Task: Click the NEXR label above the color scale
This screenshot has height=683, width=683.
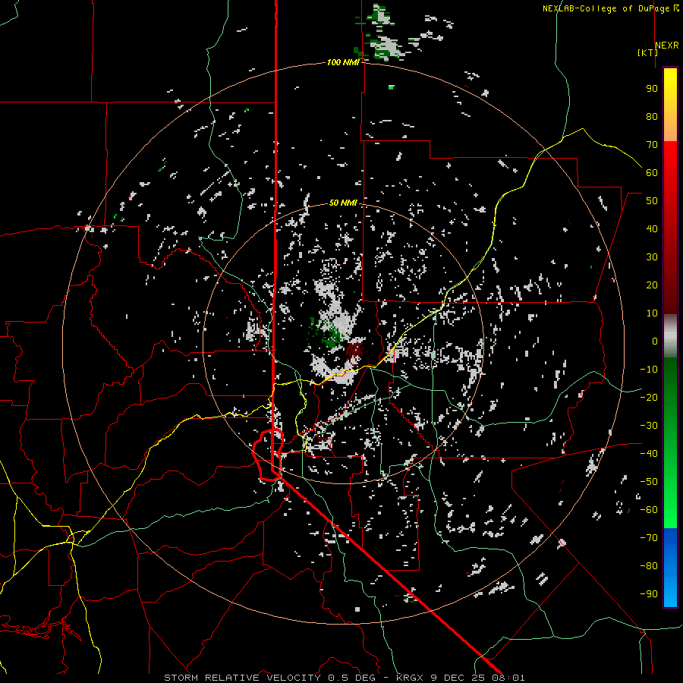Action: [667, 45]
